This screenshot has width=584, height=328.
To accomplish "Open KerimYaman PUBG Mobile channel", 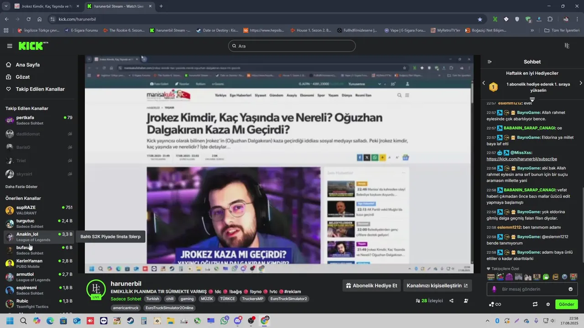I will (39, 264).
